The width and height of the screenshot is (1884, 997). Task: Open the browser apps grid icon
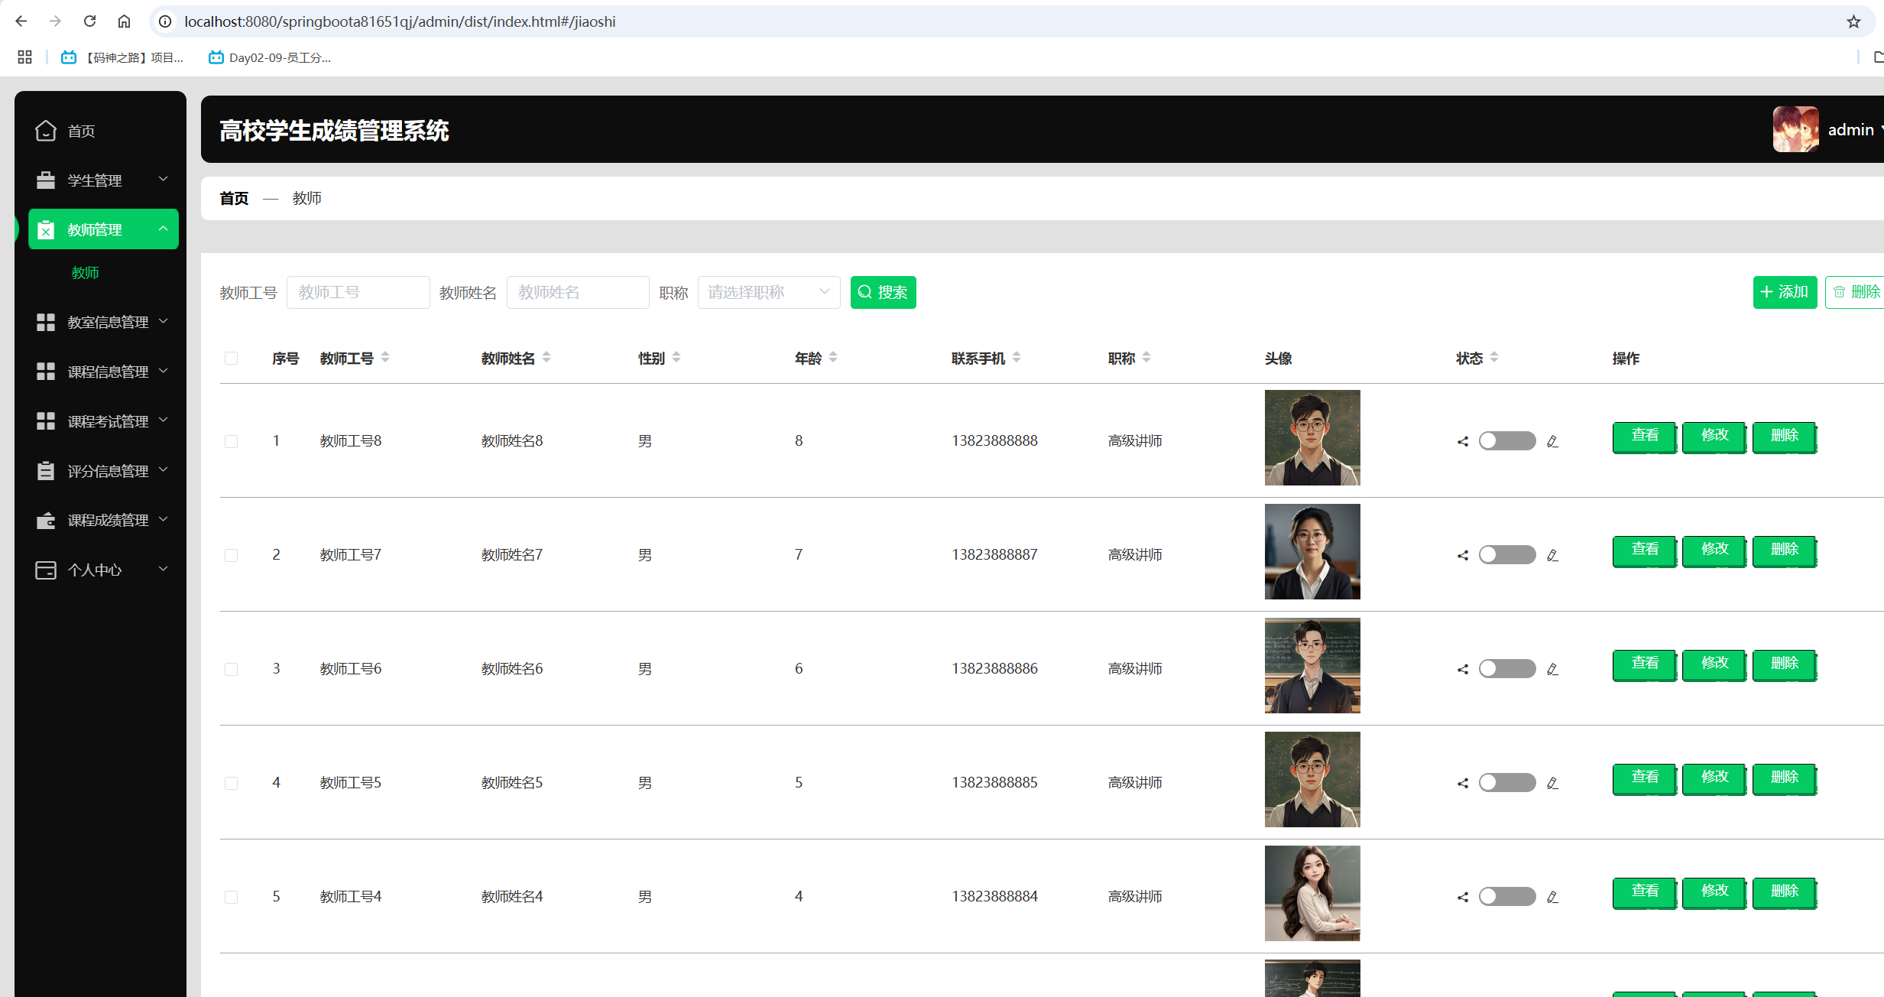tap(24, 57)
